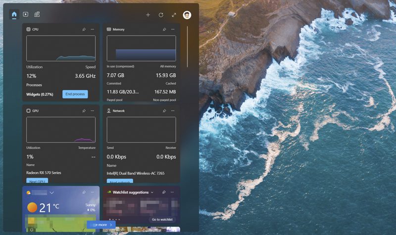396x235 pixels.
Task: Refresh the widgets feed
Action: coord(161,15)
